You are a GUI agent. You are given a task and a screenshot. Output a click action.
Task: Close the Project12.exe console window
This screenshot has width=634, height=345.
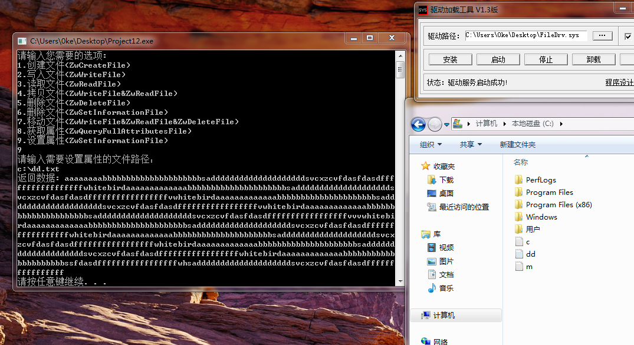click(x=392, y=38)
